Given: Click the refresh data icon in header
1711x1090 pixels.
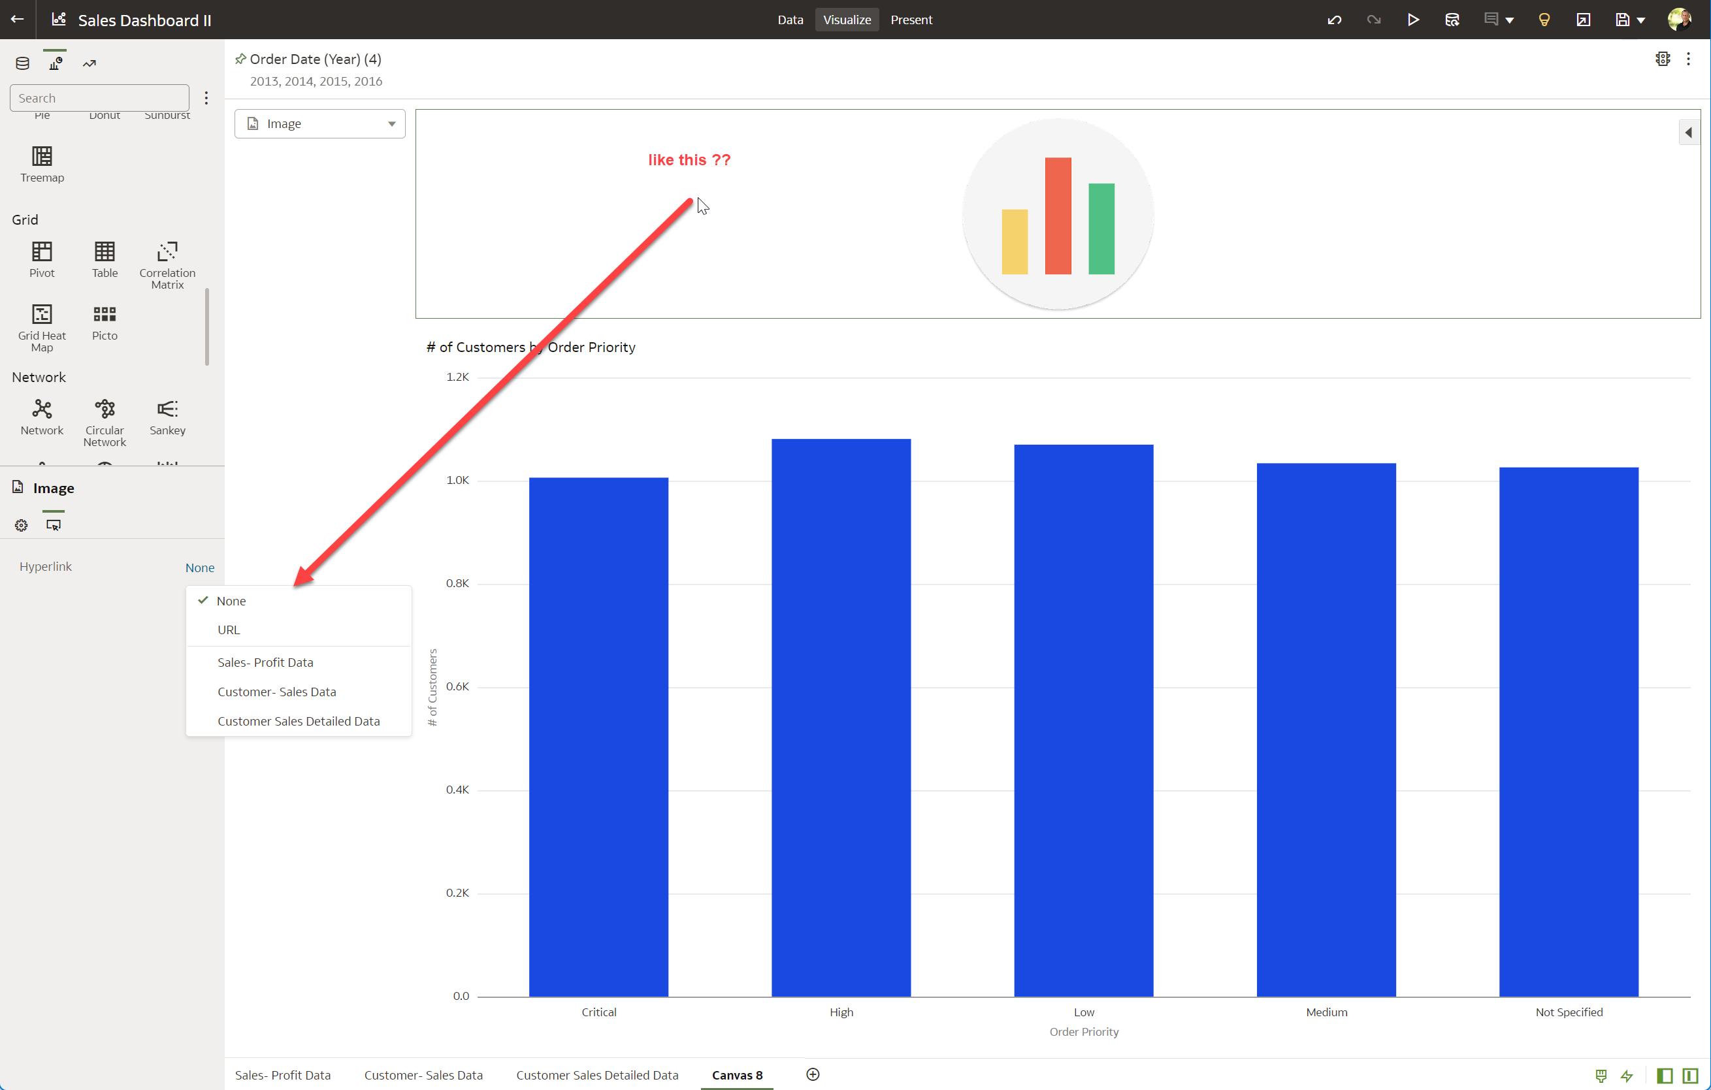Looking at the screenshot, I should 1452,20.
